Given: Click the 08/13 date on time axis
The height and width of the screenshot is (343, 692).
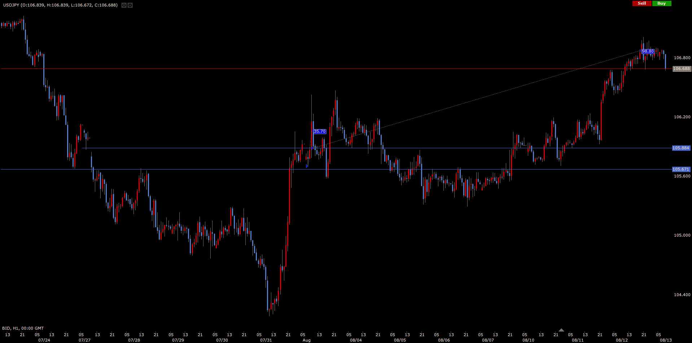Looking at the screenshot, I should (666, 340).
